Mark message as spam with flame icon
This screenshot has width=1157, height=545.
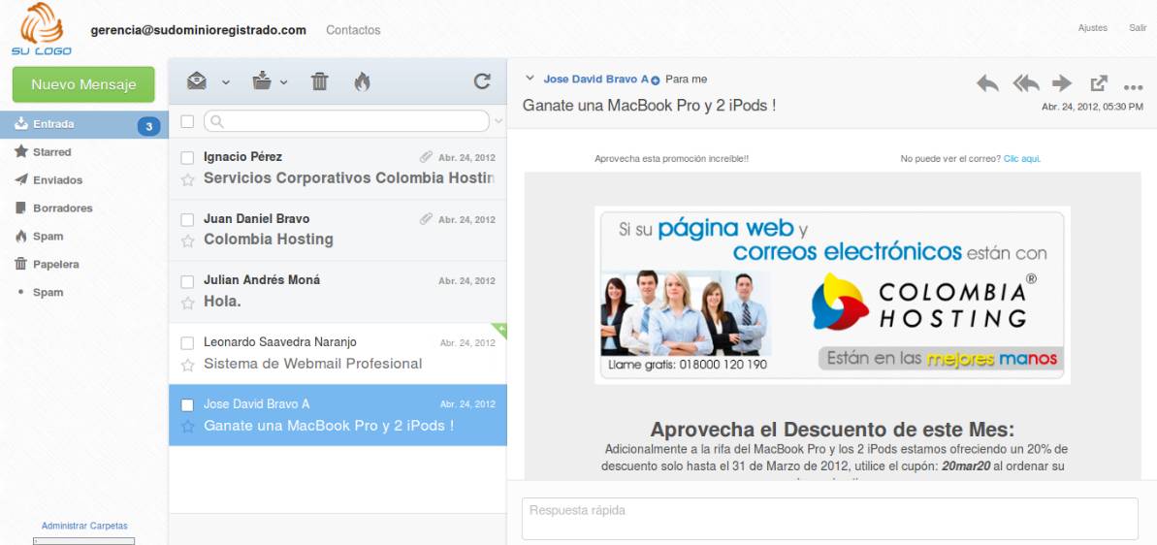coord(362,82)
